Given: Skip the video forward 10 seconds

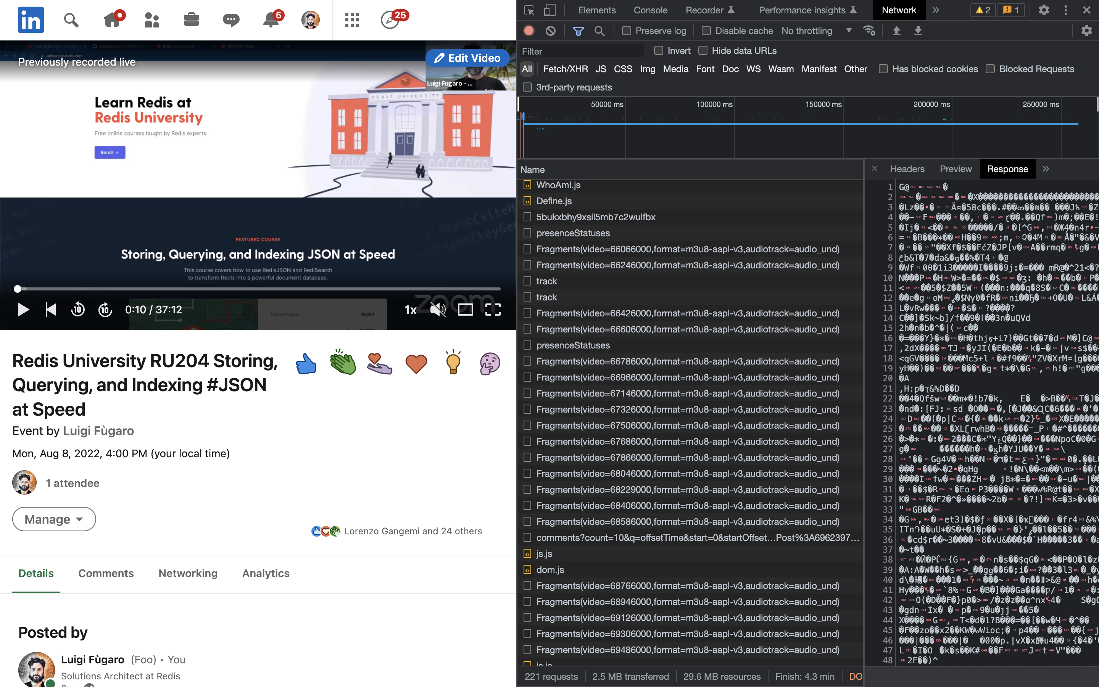Looking at the screenshot, I should (105, 310).
